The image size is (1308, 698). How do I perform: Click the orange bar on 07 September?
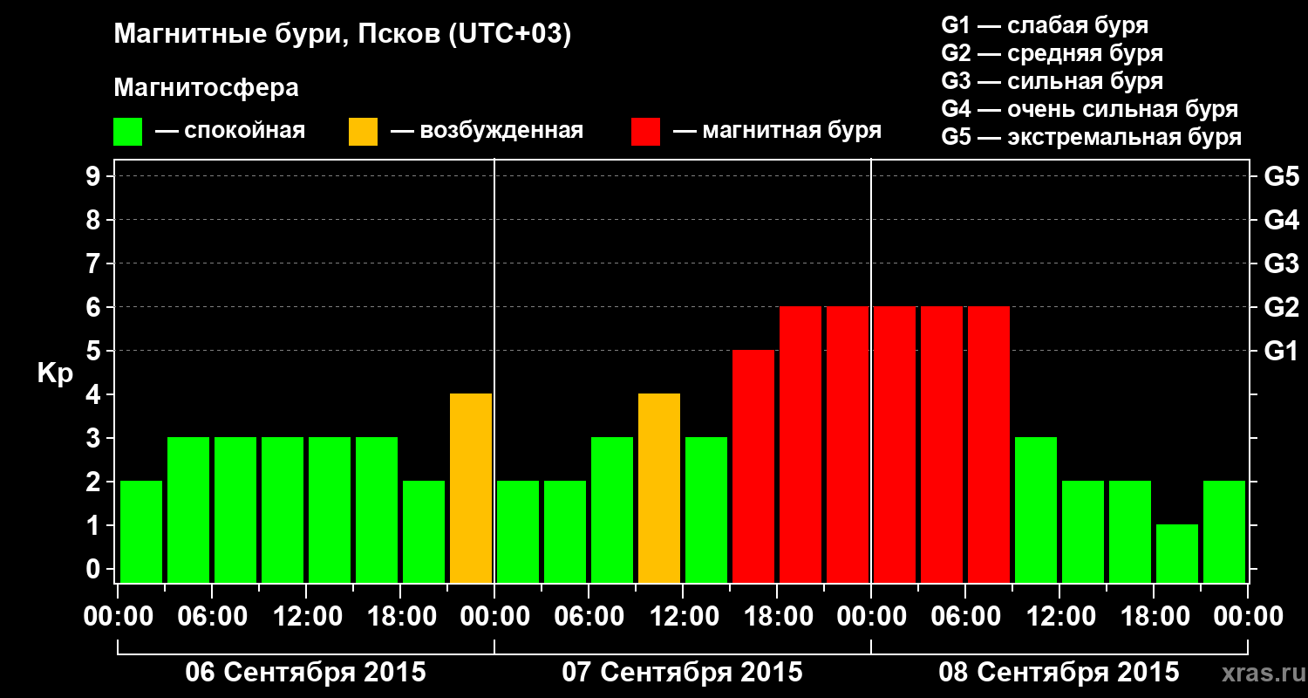659,489
